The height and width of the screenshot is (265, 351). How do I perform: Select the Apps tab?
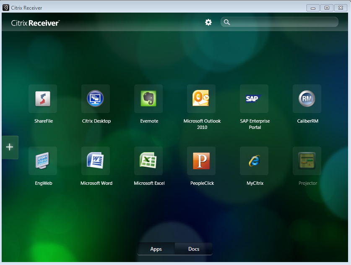[156, 249]
